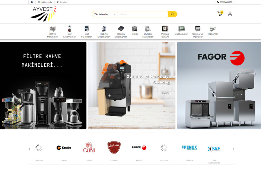The image size is (261, 174).
Task: Open the İletişim contact link
Action: click(x=62, y=2)
